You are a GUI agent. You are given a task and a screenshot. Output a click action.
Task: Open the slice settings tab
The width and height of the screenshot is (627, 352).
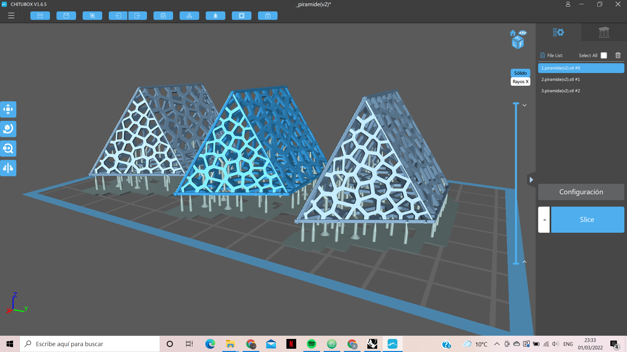pos(558,32)
